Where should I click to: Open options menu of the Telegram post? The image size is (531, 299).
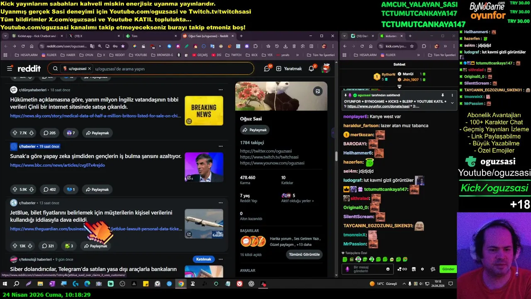click(x=221, y=259)
